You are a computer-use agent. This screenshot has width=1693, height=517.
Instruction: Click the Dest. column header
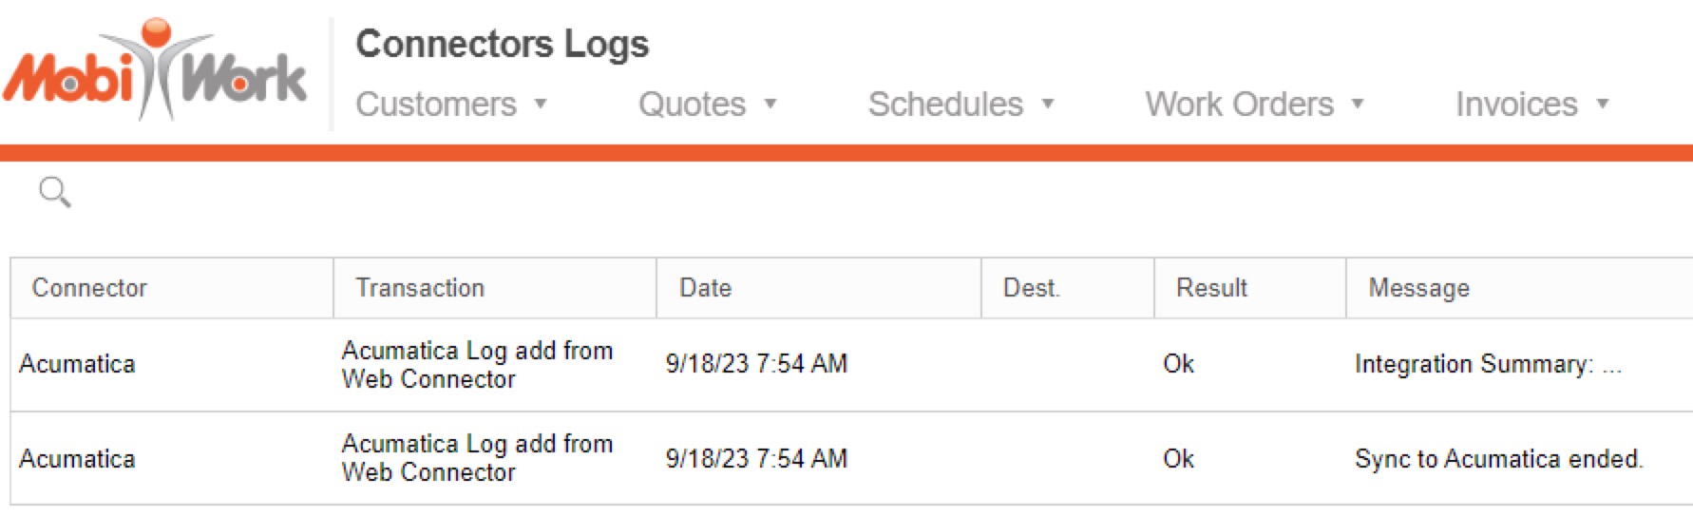pyautogui.click(x=1031, y=288)
